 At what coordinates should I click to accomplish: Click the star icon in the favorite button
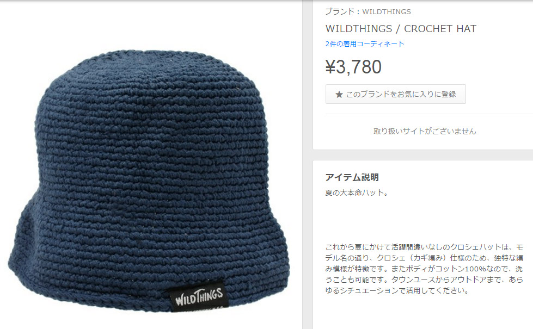coord(339,95)
